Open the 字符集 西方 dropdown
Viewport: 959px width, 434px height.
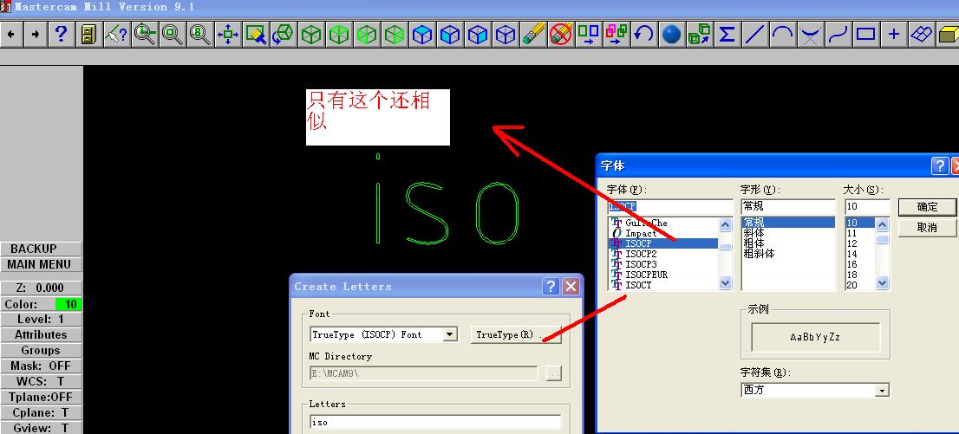click(x=881, y=390)
